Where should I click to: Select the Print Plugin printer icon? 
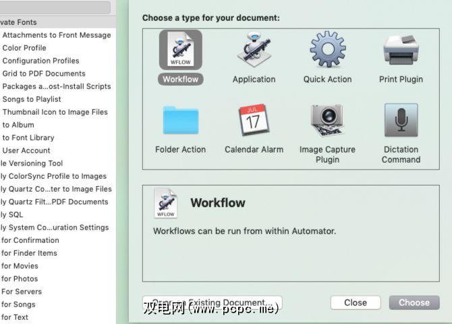click(x=401, y=50)
